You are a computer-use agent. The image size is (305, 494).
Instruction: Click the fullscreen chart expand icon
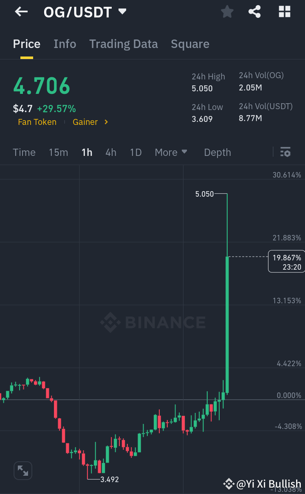point(23,470)
